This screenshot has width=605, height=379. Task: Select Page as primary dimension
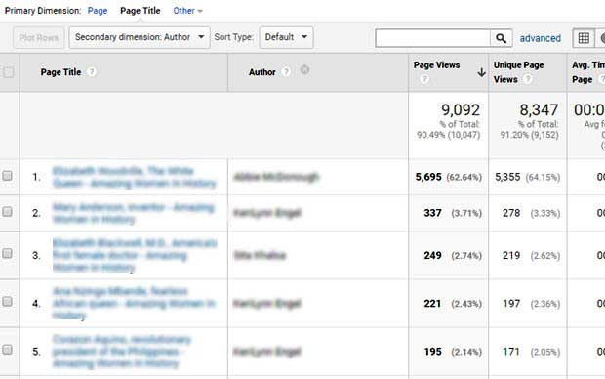[98, 11]
